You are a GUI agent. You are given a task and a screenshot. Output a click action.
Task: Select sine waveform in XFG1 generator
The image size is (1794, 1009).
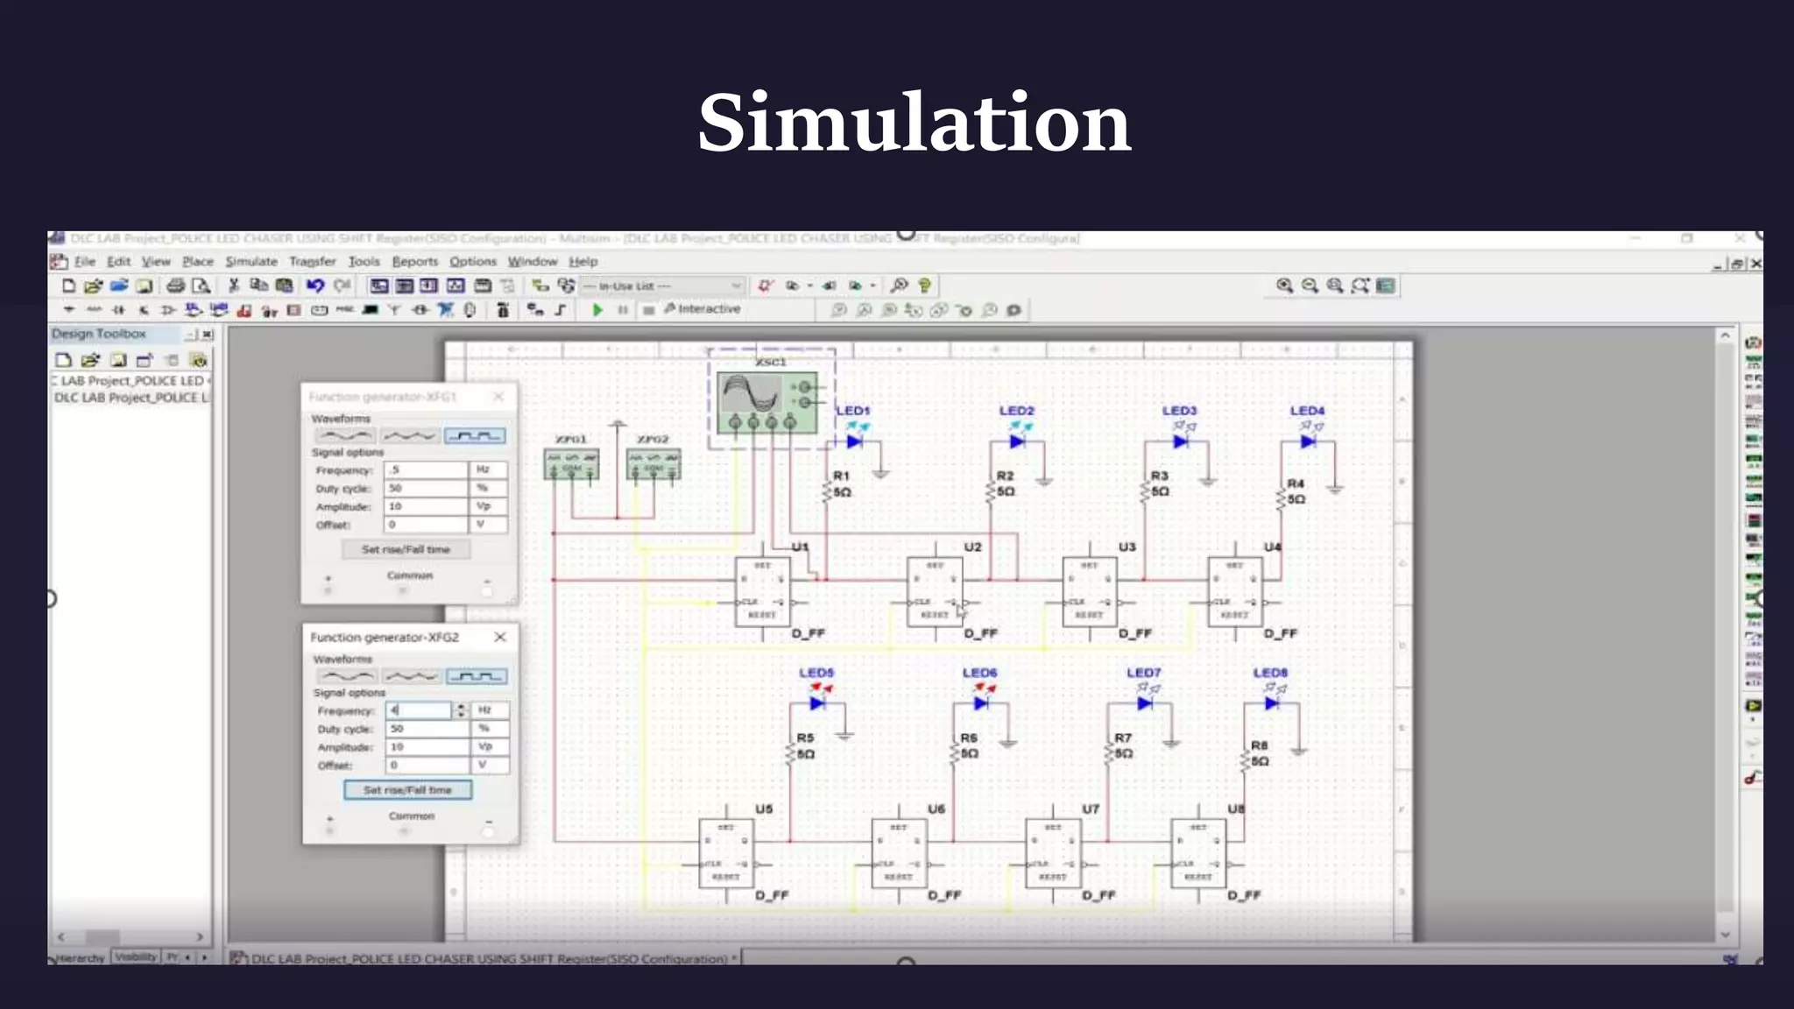click(x=344, y=435)
